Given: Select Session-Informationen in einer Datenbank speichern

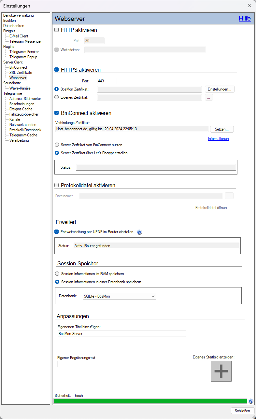Looking at the screenshot, I should tap(57, 282).
